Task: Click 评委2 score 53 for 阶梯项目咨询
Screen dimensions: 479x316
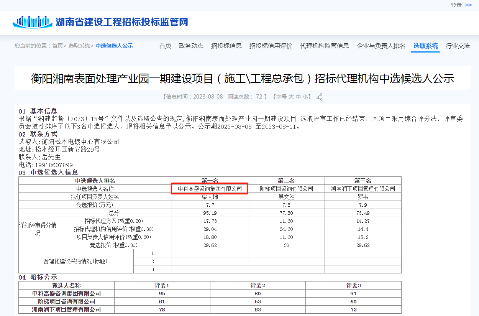Action: [258, 301]
